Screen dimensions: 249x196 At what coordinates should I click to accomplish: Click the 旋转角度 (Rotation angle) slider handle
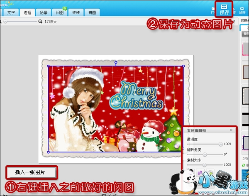(205, 154)
